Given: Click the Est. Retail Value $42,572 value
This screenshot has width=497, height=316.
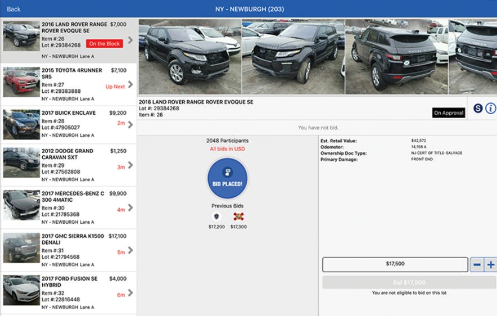Looking at the screenshot, I should (x=419, y=141).
